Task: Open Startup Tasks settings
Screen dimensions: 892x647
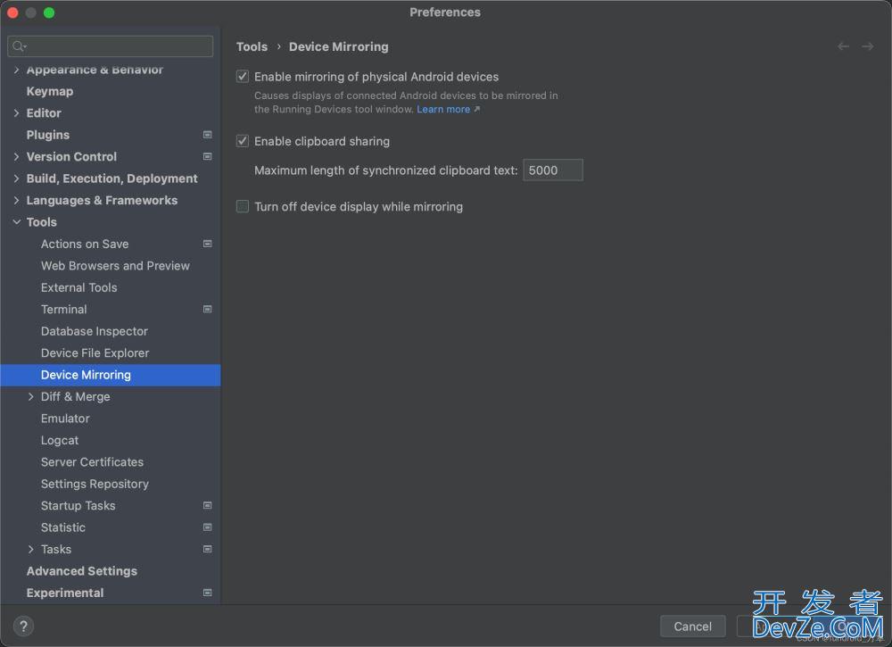Action: coord(78,505)
